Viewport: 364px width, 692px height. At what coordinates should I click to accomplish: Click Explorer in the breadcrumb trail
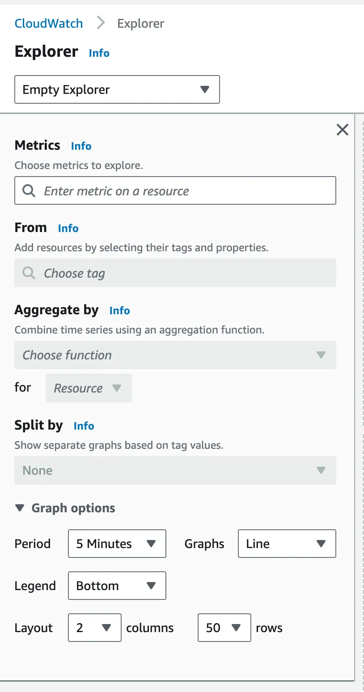(x=140, y=23)
